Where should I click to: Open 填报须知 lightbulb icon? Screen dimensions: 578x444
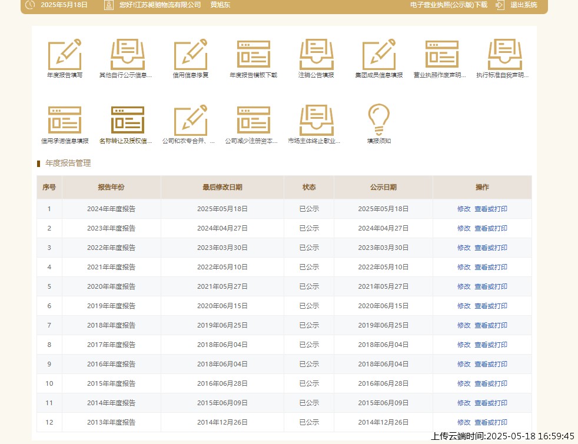click(x=379, y=119)
